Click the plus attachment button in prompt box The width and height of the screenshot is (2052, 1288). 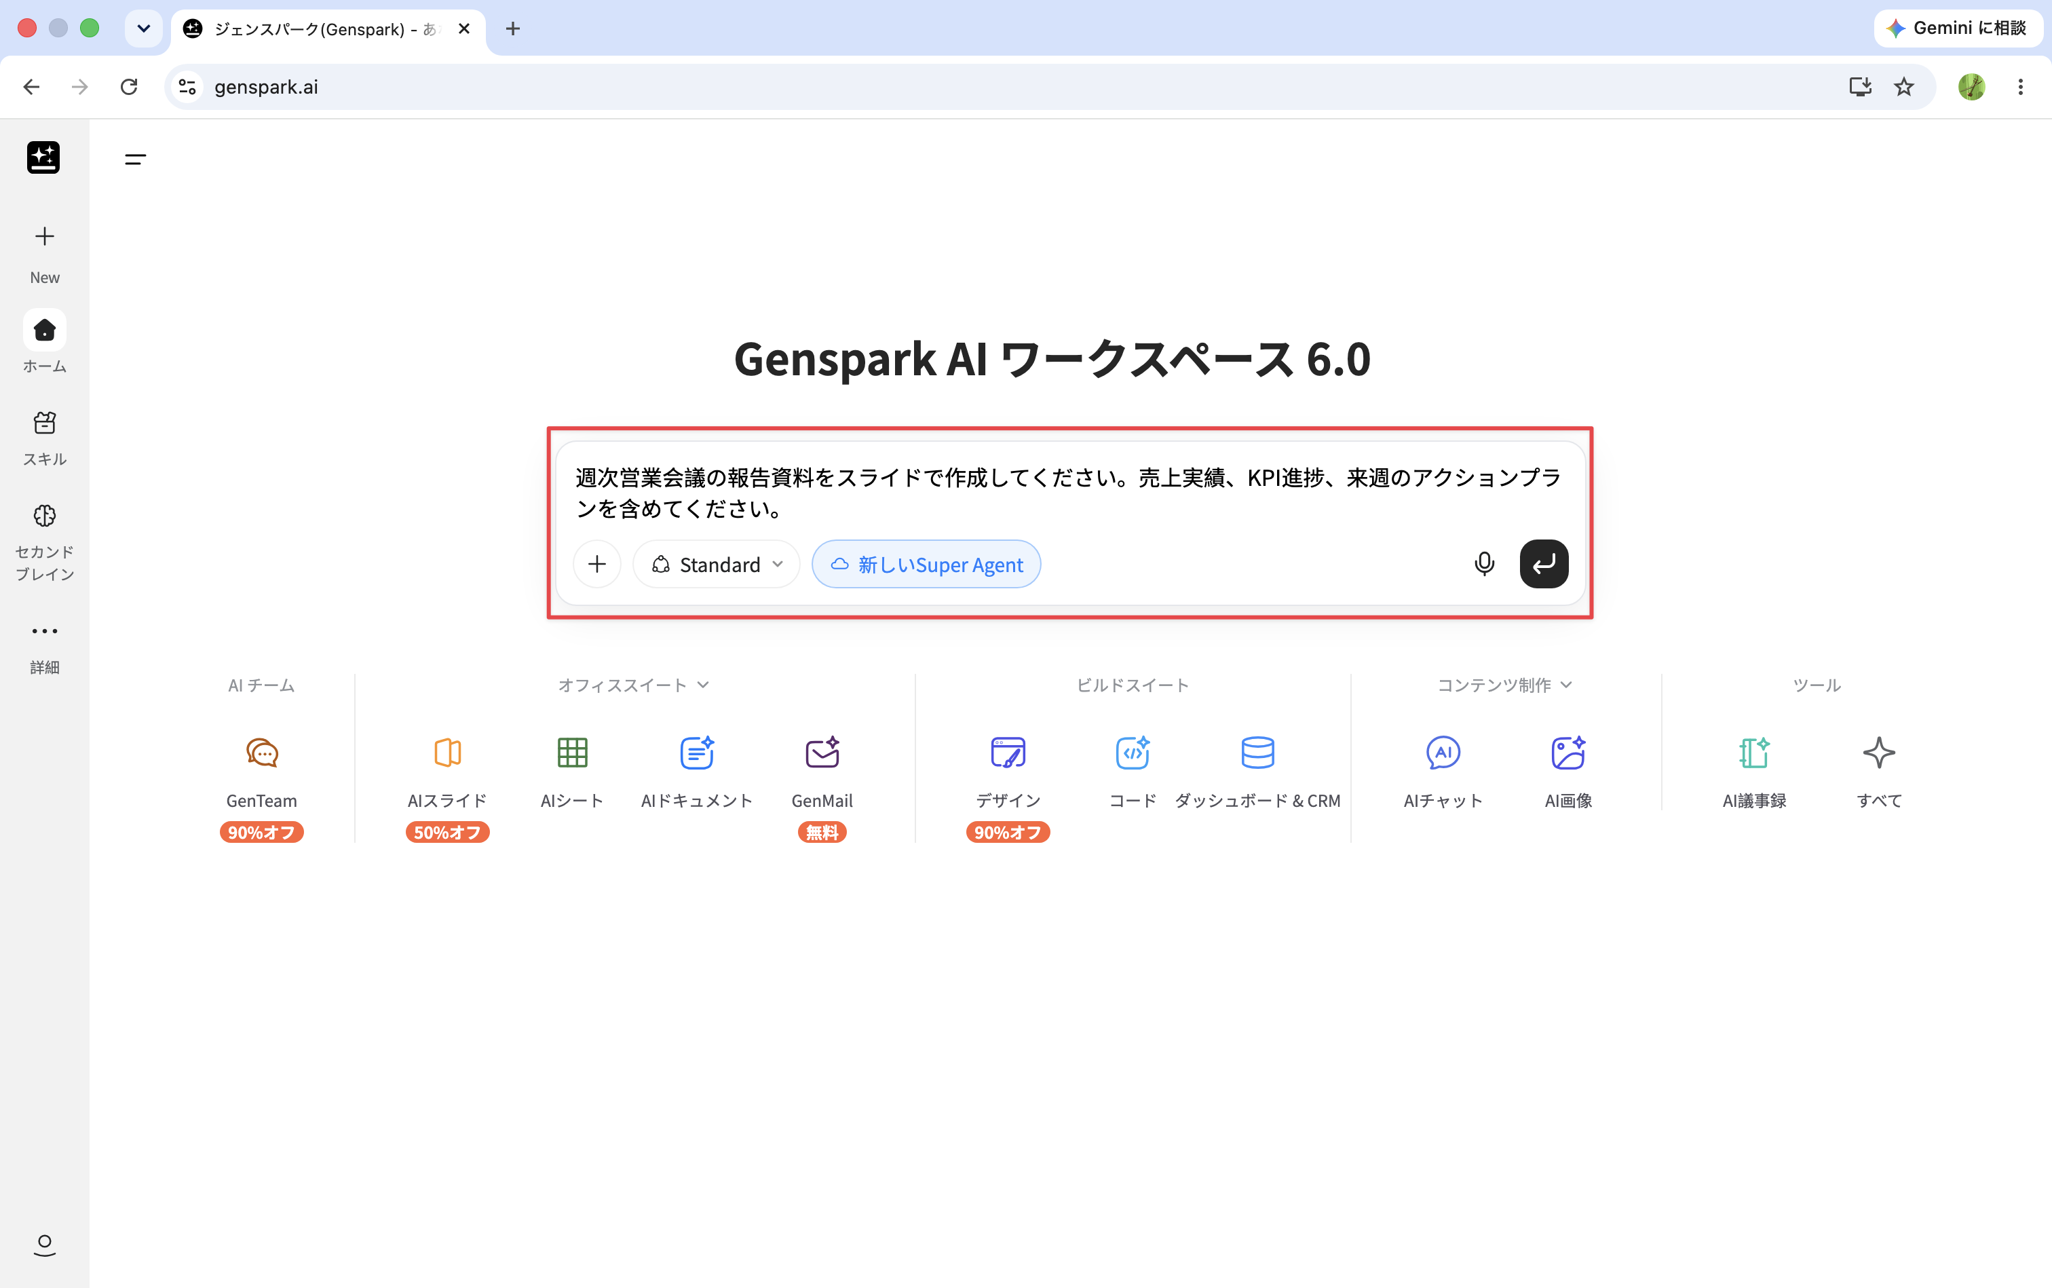coord(597,564)
